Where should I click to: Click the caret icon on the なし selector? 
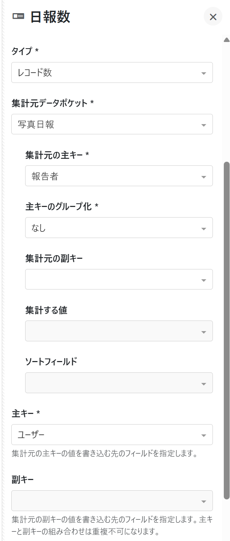pos(204,229)
